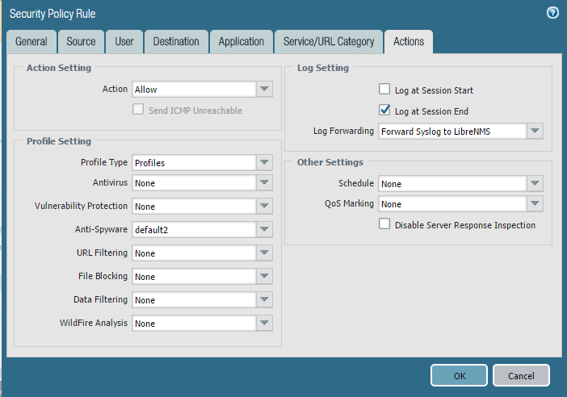This screenshot has height=397, width=567.
Task: Enable Log at Session Start checkbox
Action: (384, 89)
